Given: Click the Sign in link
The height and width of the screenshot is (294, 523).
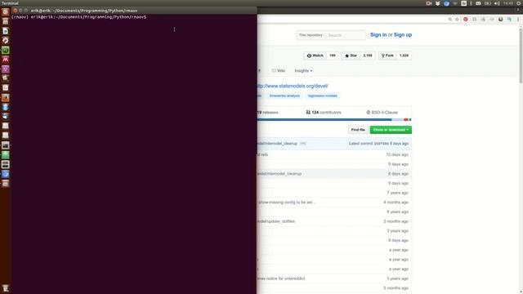Looking at the screenshot, I should coord(378,35).
